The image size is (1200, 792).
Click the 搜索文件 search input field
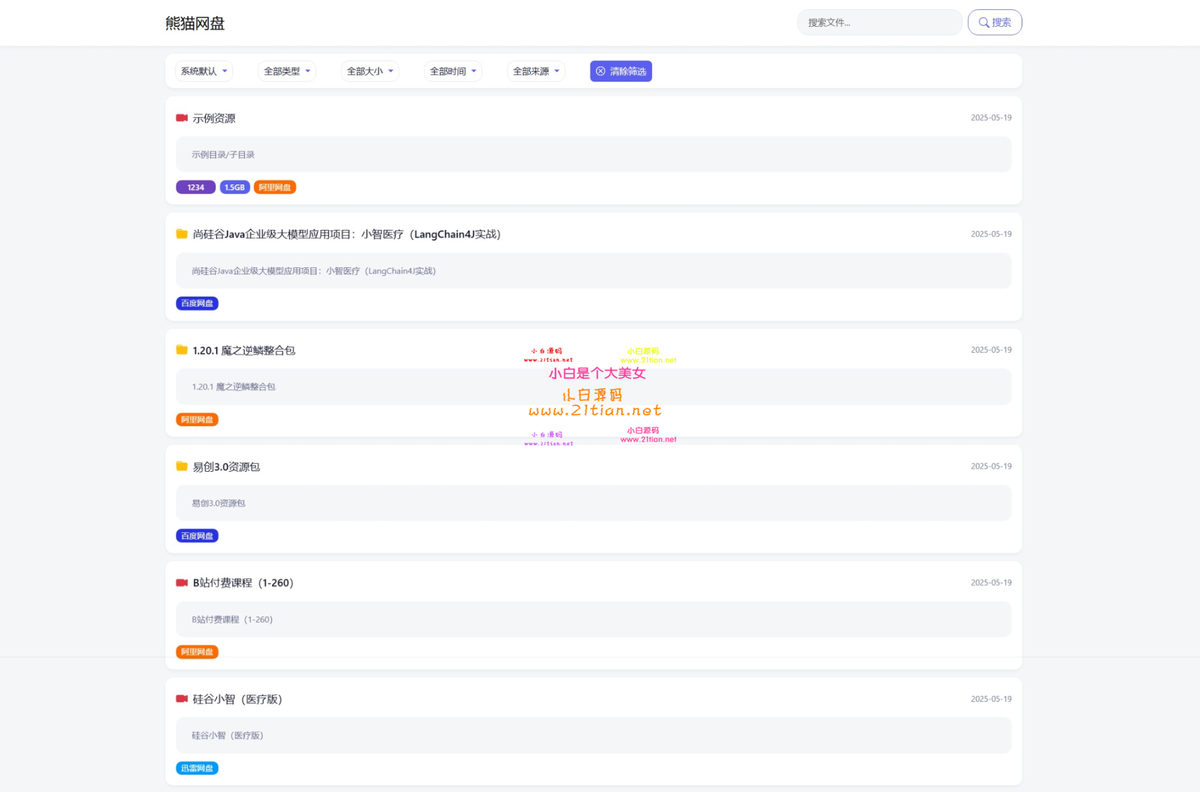tap(879, 22)
